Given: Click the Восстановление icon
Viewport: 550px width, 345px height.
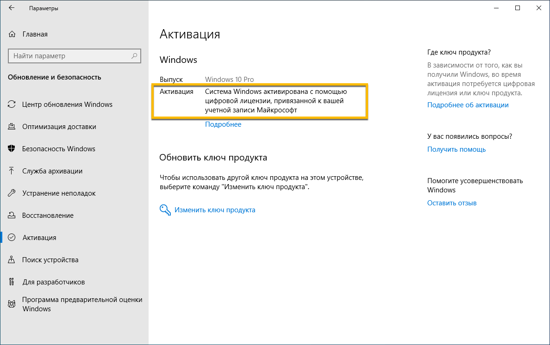Looking at the screenshot, I should (x=12, y=216).
